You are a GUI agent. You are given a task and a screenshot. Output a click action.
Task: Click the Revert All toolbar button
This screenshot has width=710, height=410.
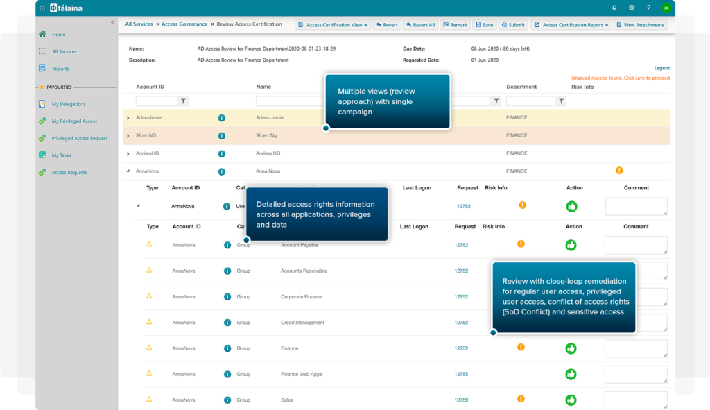[420, 25]
